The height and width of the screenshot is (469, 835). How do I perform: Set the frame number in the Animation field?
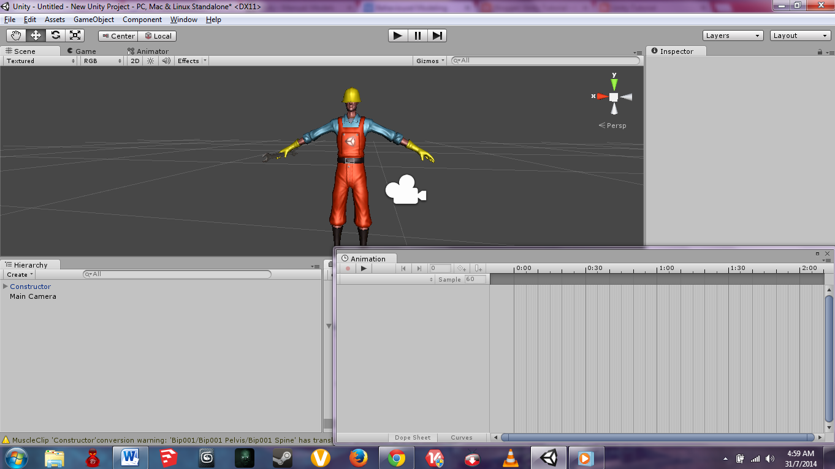[x=440, y=268]
